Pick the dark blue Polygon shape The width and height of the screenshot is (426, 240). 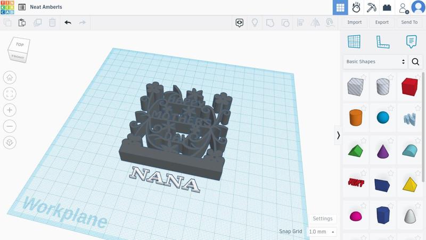[383, 215]
